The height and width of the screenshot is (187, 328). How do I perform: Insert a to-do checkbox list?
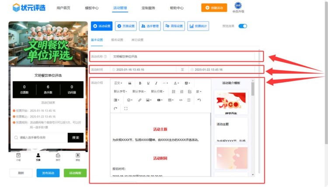click(x=189, y=91)
